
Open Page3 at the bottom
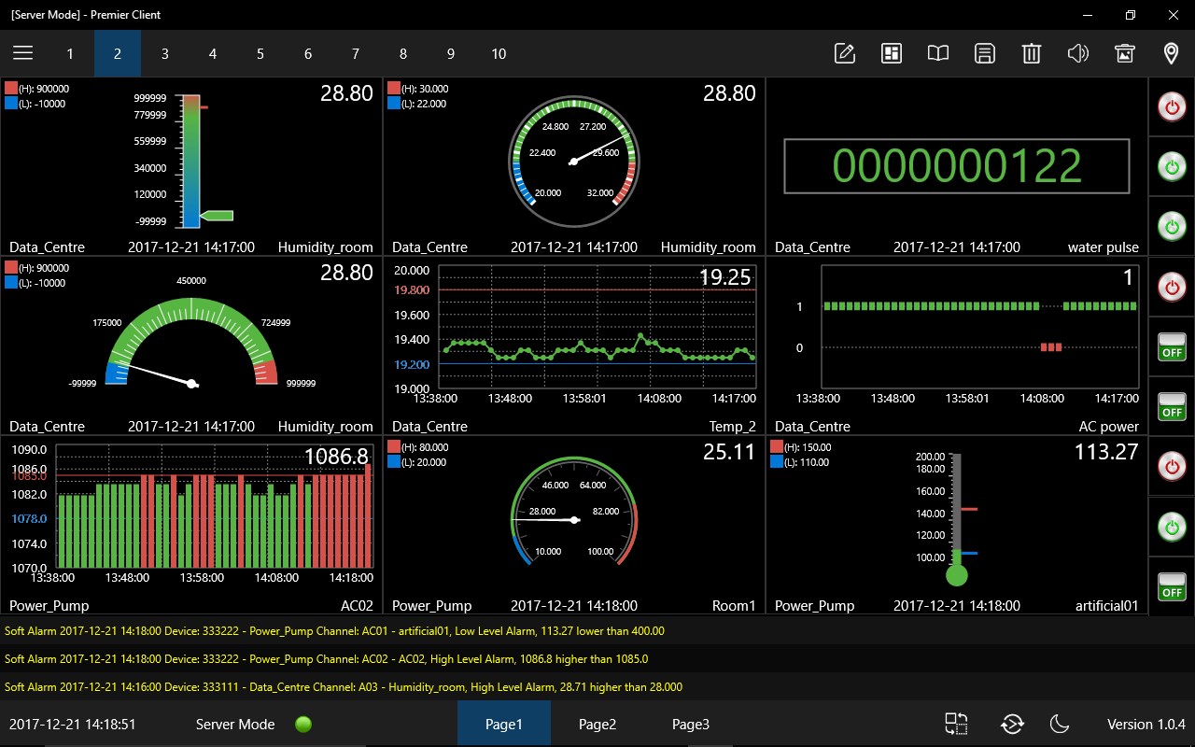pyautogui.click(x=691, y=724)
